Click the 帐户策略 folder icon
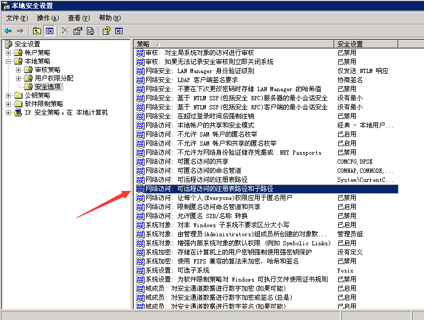Viewport: 424px width, 320px height. click(18, 52)
